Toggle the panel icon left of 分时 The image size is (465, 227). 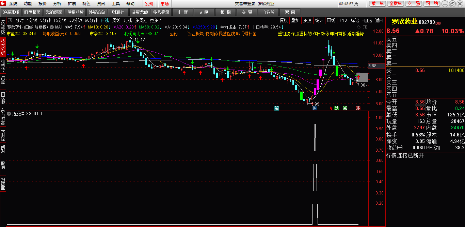point(10,20)
